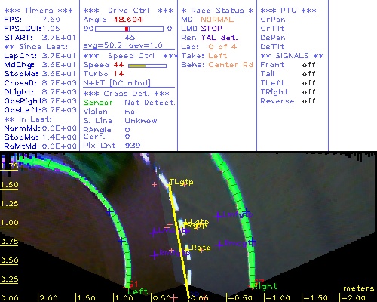Toggle the Tail signal off indicator
The width and height of the screenshot is (377, 302).
pos(308,74)
